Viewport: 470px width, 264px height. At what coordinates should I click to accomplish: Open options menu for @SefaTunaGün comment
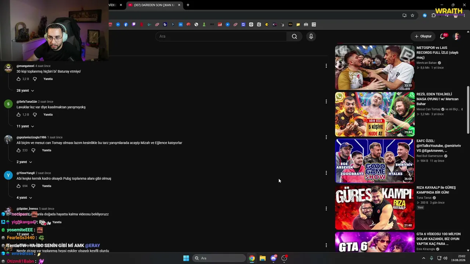[x=326, y=102]
